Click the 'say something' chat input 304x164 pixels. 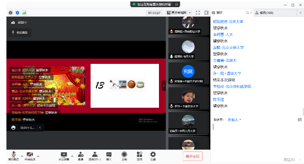[28, 128]
